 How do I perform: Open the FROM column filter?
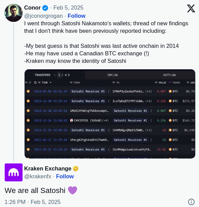point(71,83)
